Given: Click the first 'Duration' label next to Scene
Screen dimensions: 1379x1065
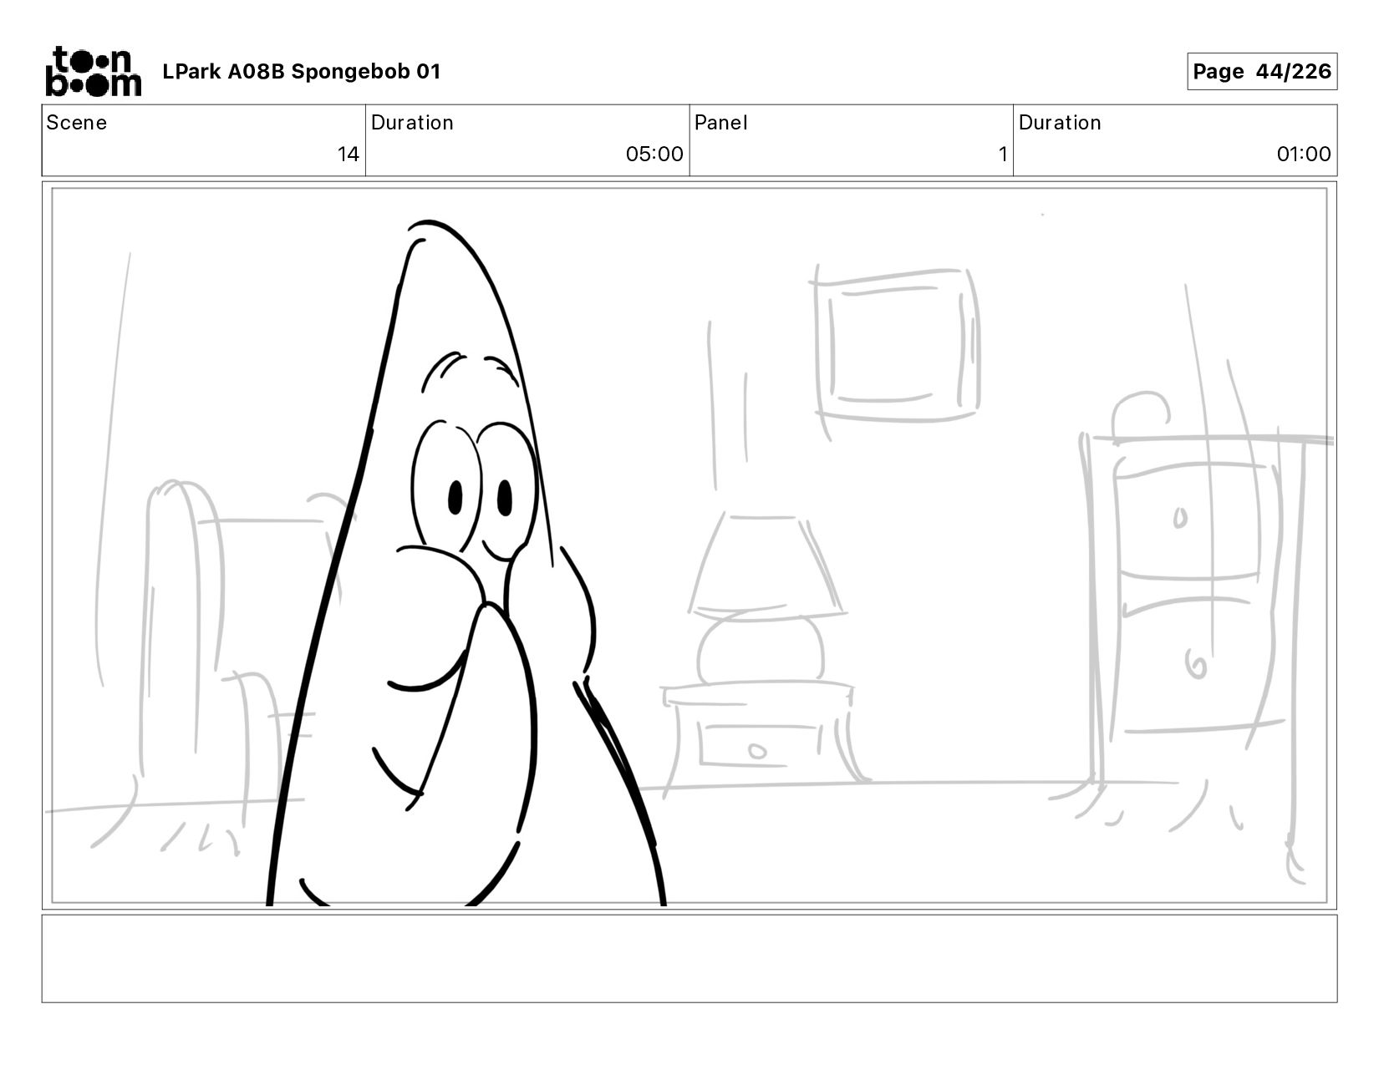Looking at the screenshot, I should pos(412,123).
